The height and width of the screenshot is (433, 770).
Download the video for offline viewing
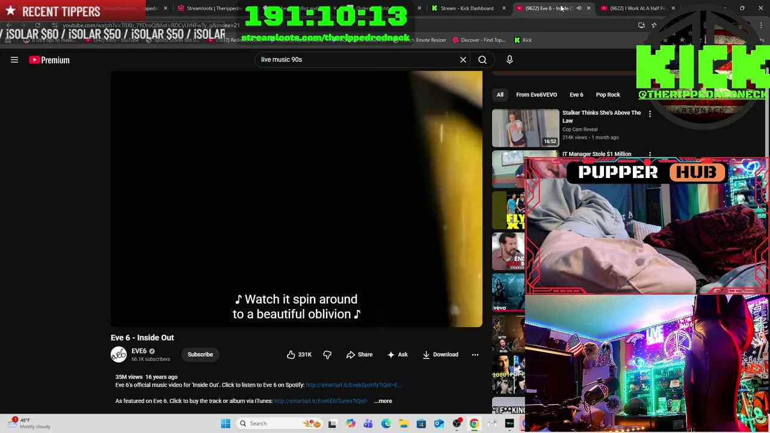coord(440,355)
